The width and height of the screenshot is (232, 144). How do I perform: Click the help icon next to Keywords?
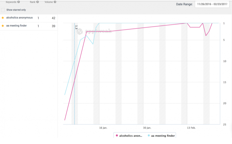point(18,2)
